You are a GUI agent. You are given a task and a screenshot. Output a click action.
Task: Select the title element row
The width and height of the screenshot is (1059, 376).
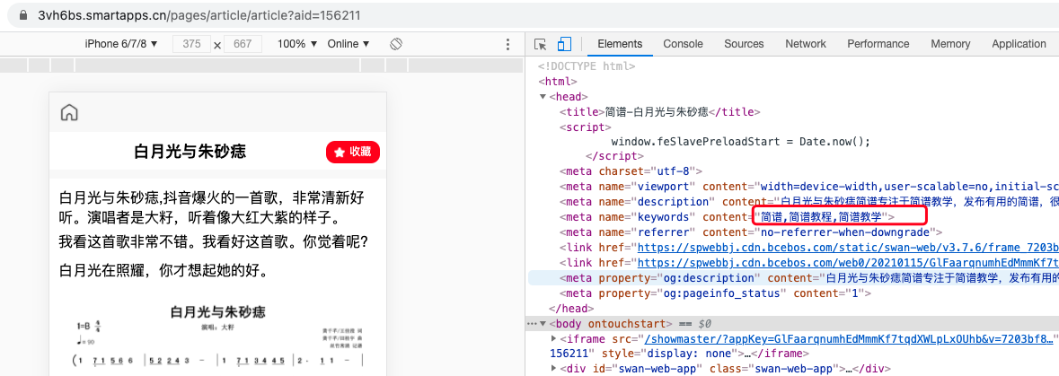click(x=660, y=111)
